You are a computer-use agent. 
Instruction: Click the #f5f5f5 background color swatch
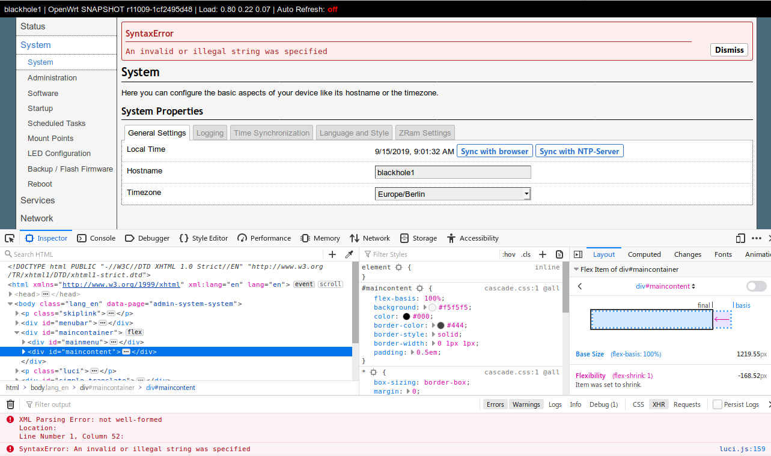[431, 307]
